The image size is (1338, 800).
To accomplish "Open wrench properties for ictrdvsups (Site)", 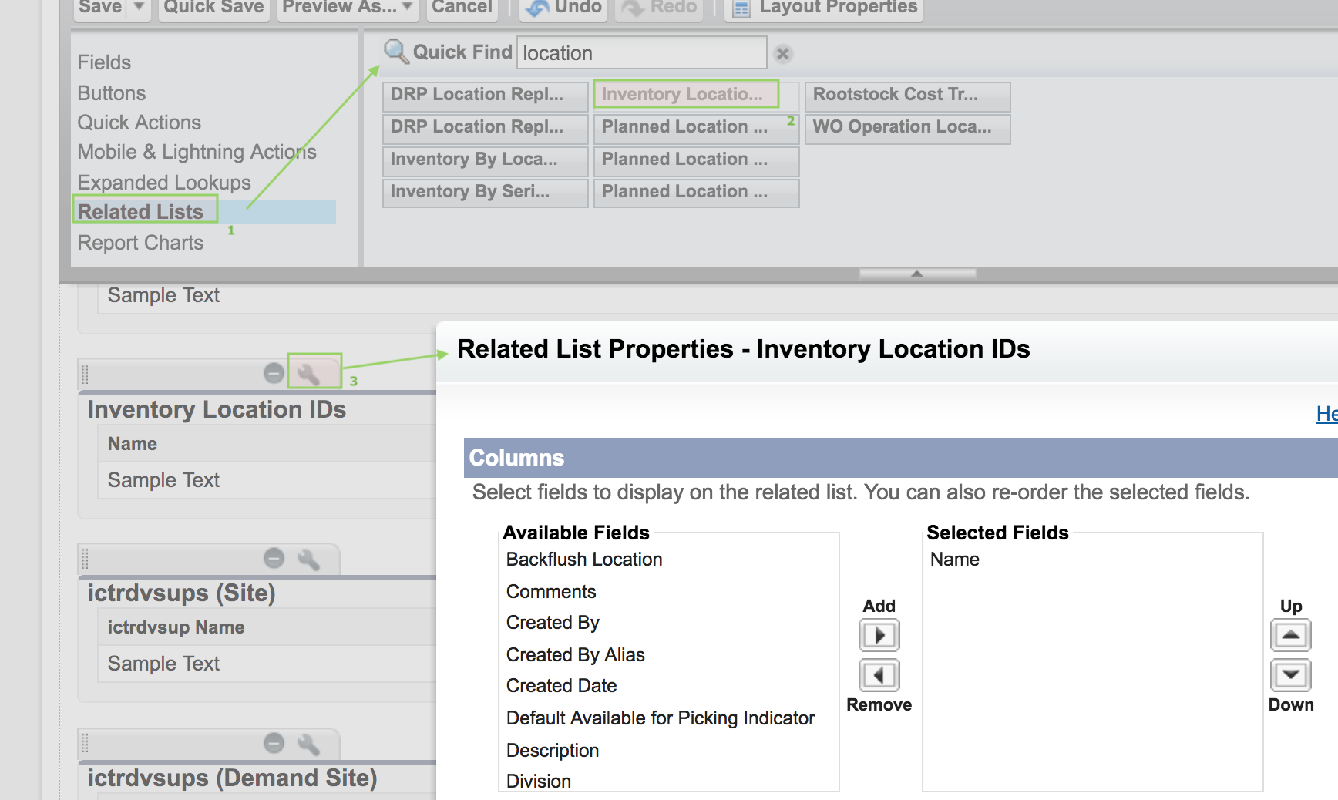I will pyautogui.click(x=309, y=559).
